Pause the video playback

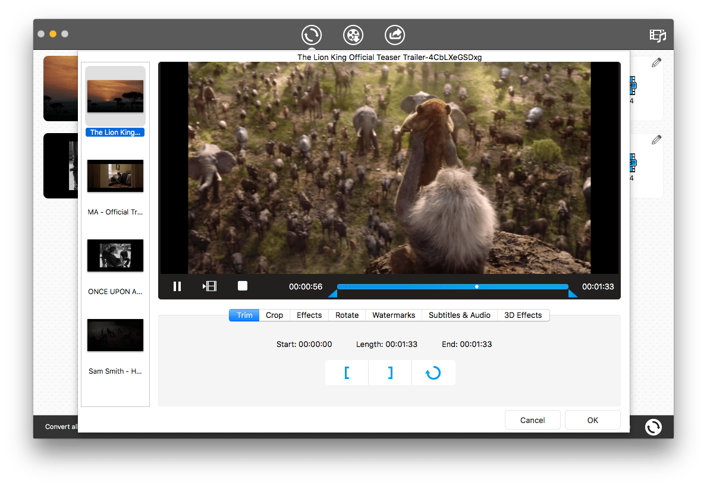click(x=177, y=286)
